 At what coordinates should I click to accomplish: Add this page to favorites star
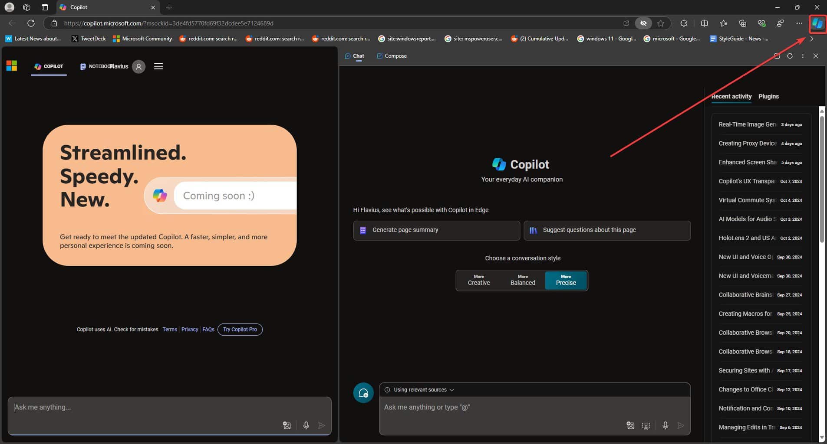661,23
